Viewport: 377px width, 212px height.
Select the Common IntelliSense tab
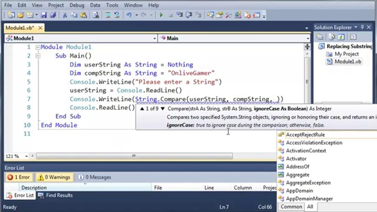[291, 207]
